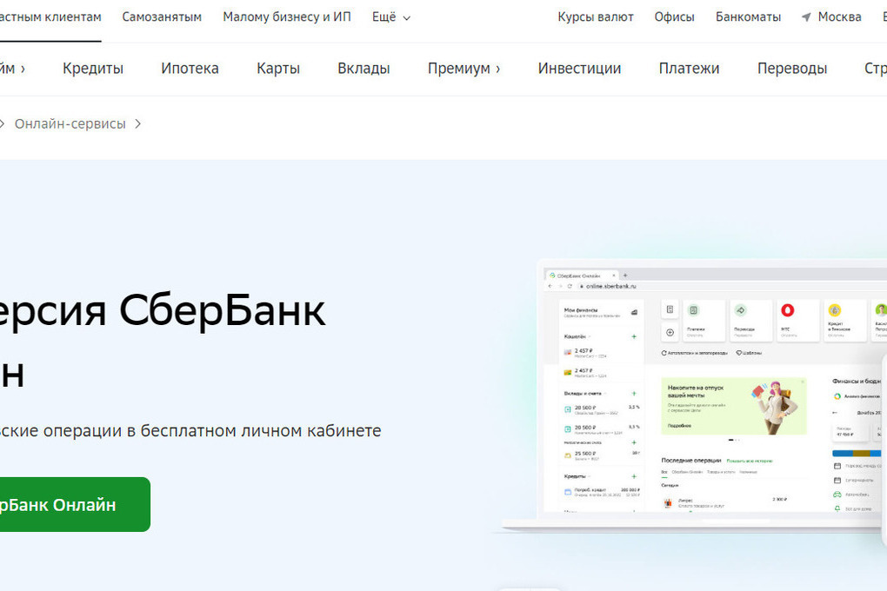Open Банкоматы link
887x591 pixels.
(748, 17)
